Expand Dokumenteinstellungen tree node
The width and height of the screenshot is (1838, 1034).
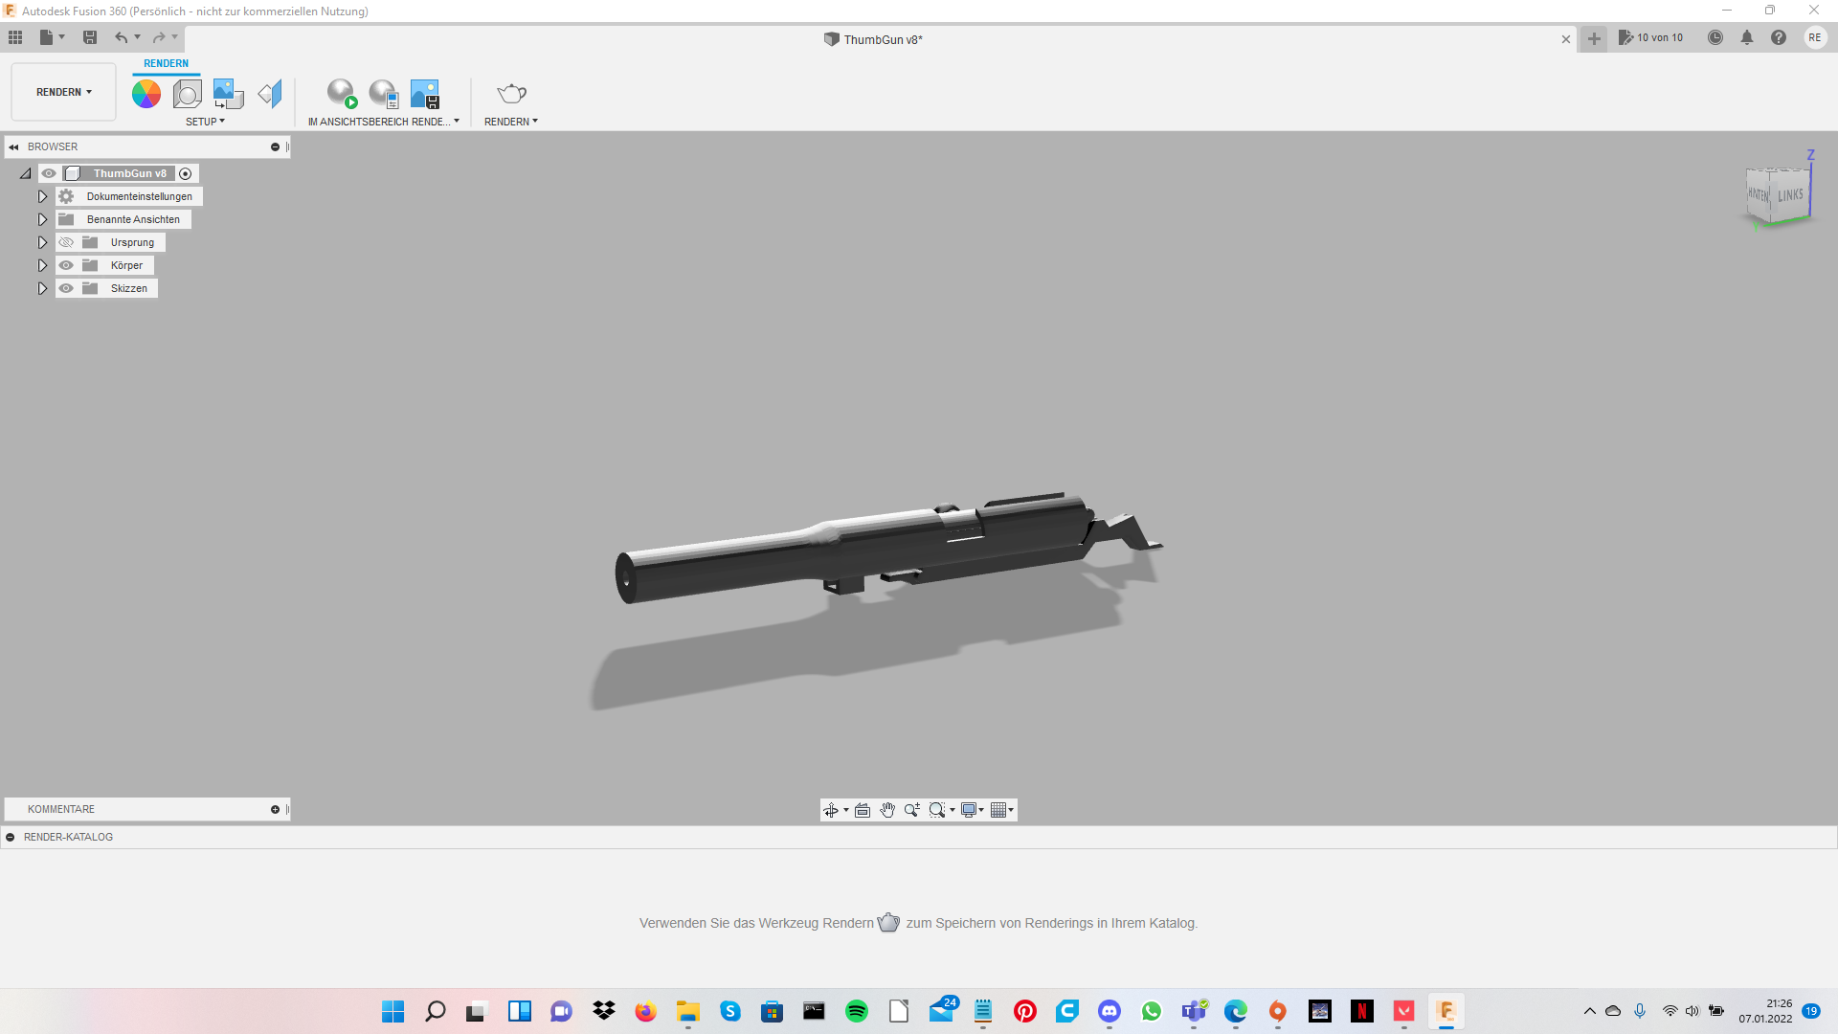click(x=42, y=196)
